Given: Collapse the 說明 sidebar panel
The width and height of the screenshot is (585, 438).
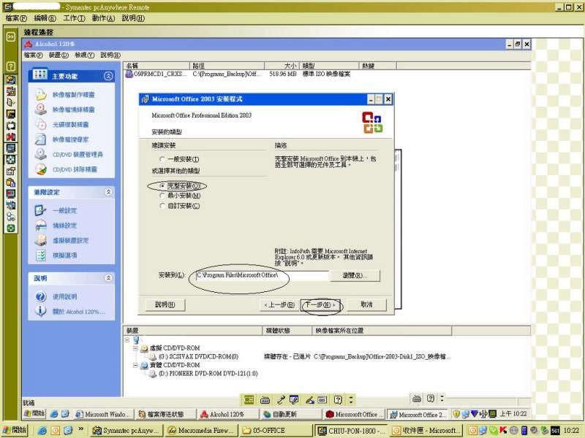Looking at the screenshot, I should pos(108,278).
